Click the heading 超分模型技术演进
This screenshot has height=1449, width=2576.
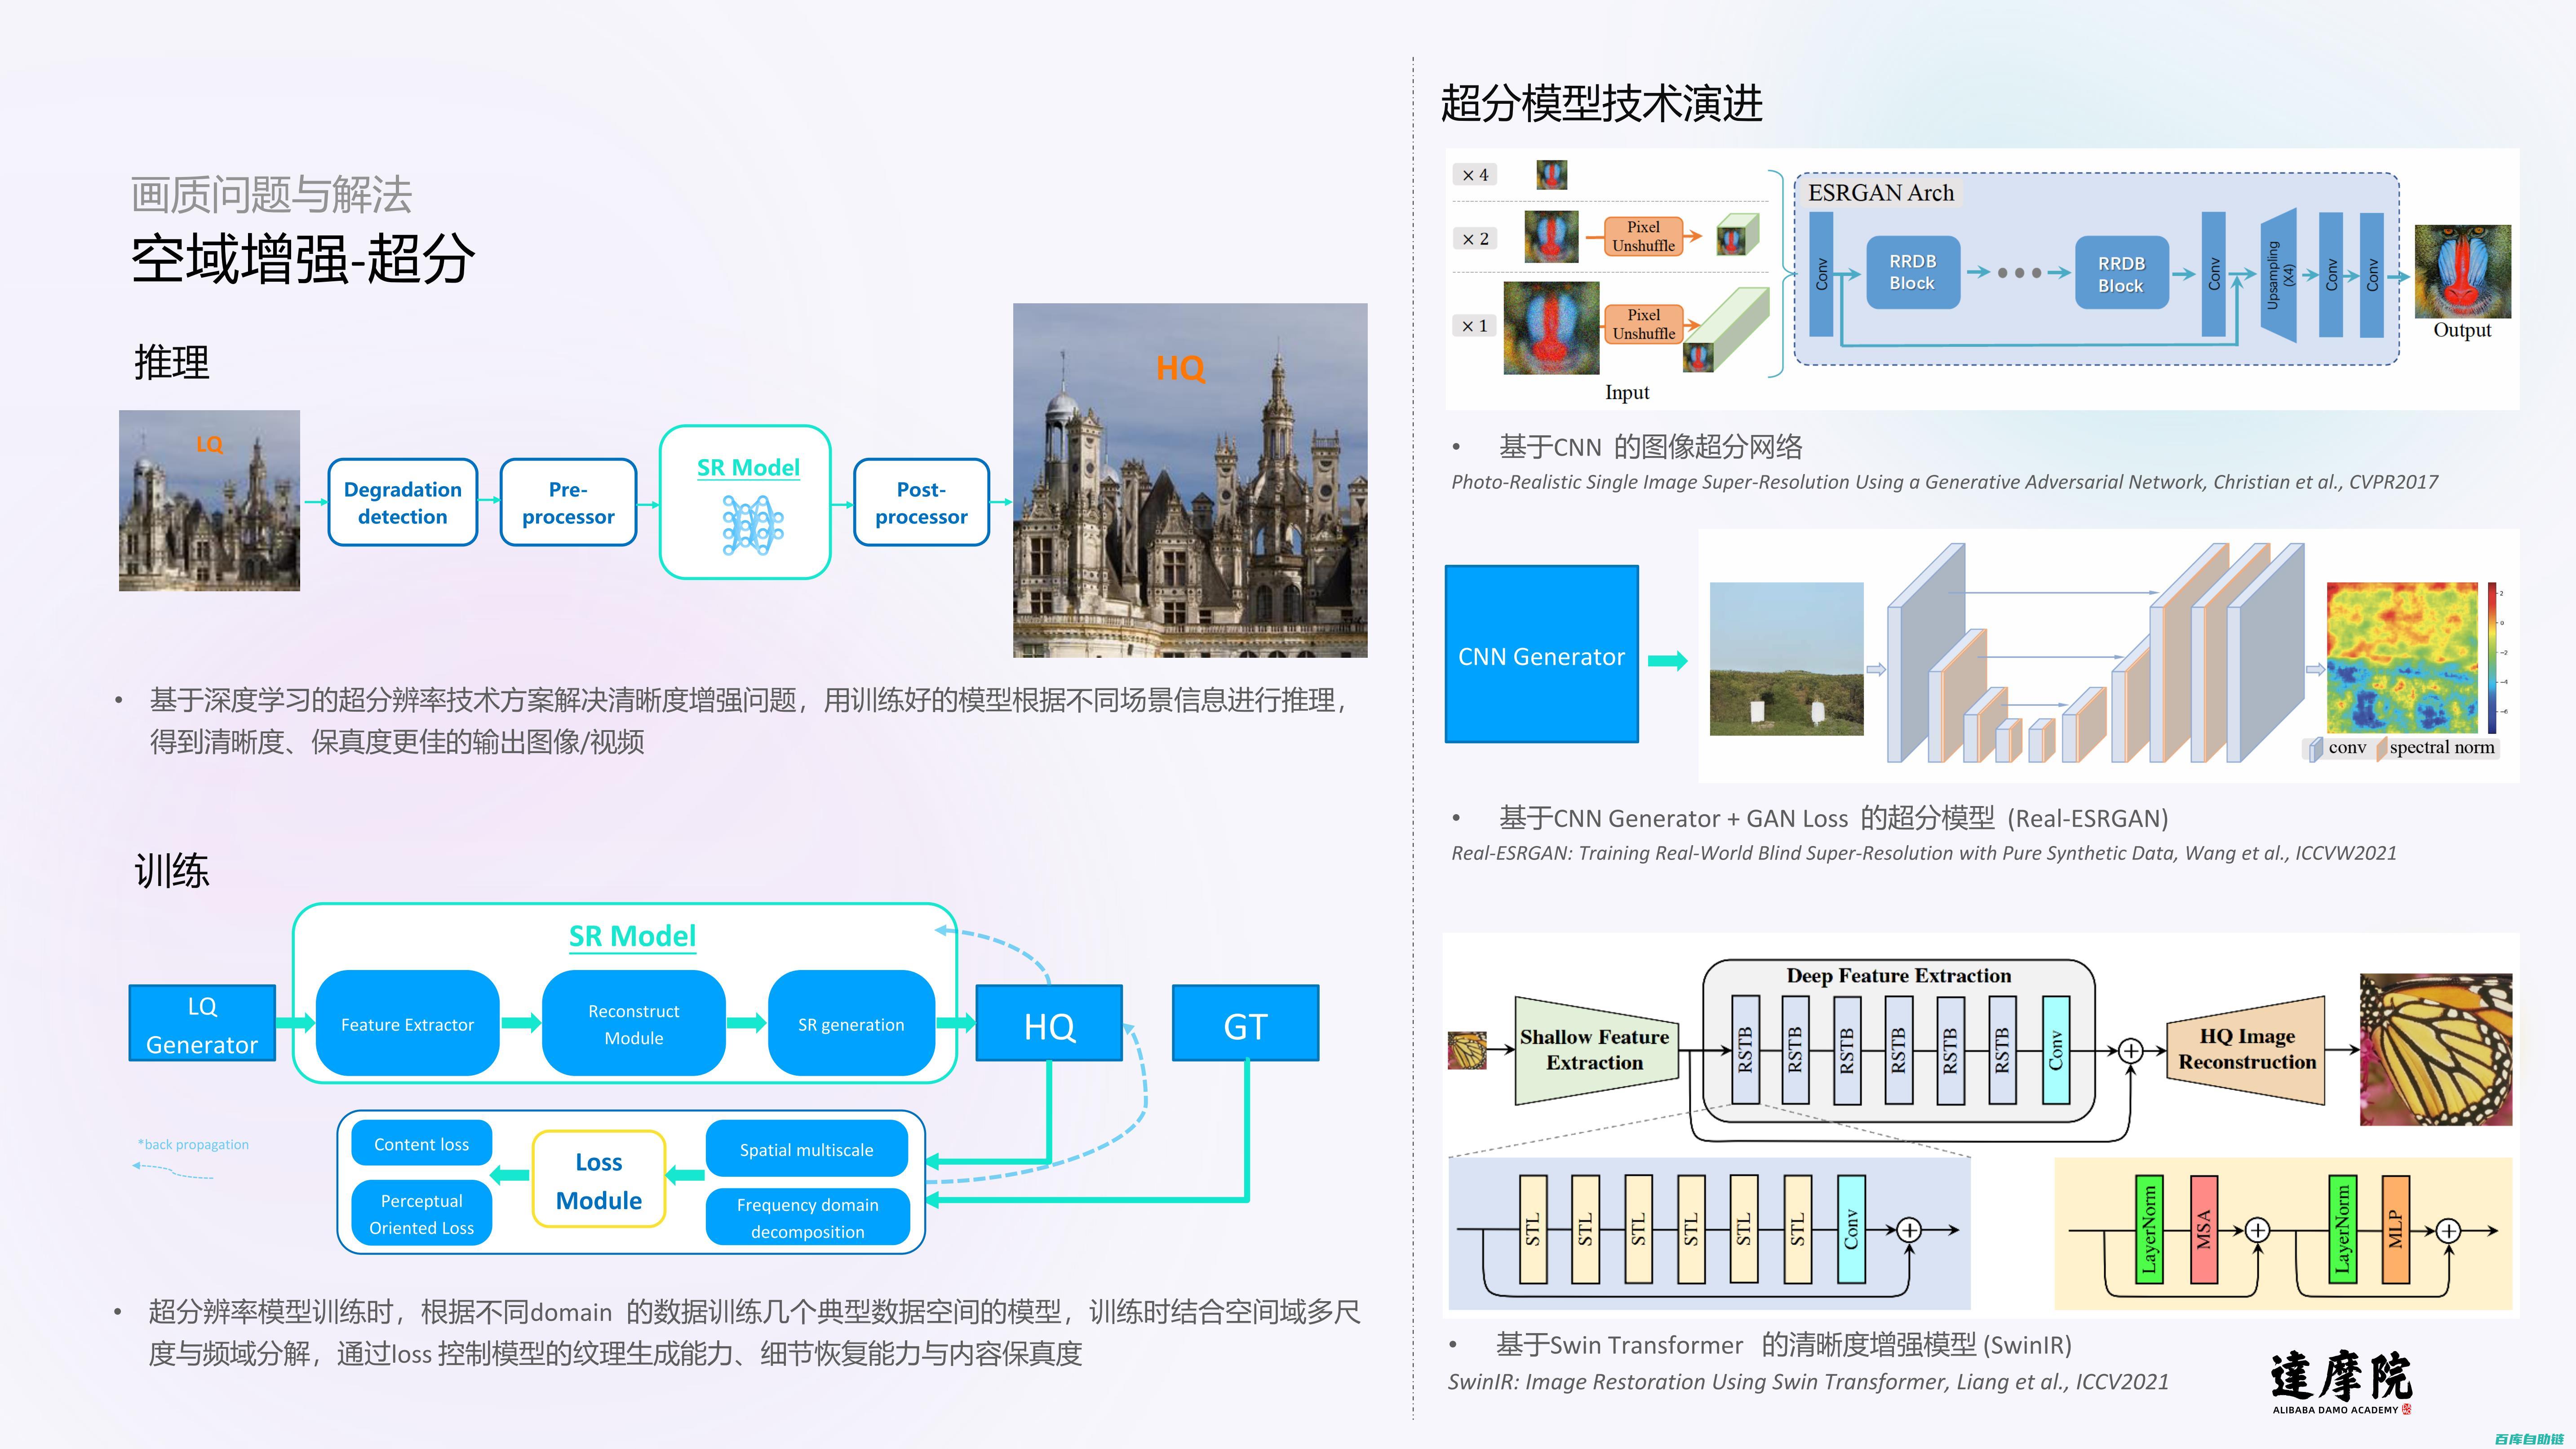1601,104
